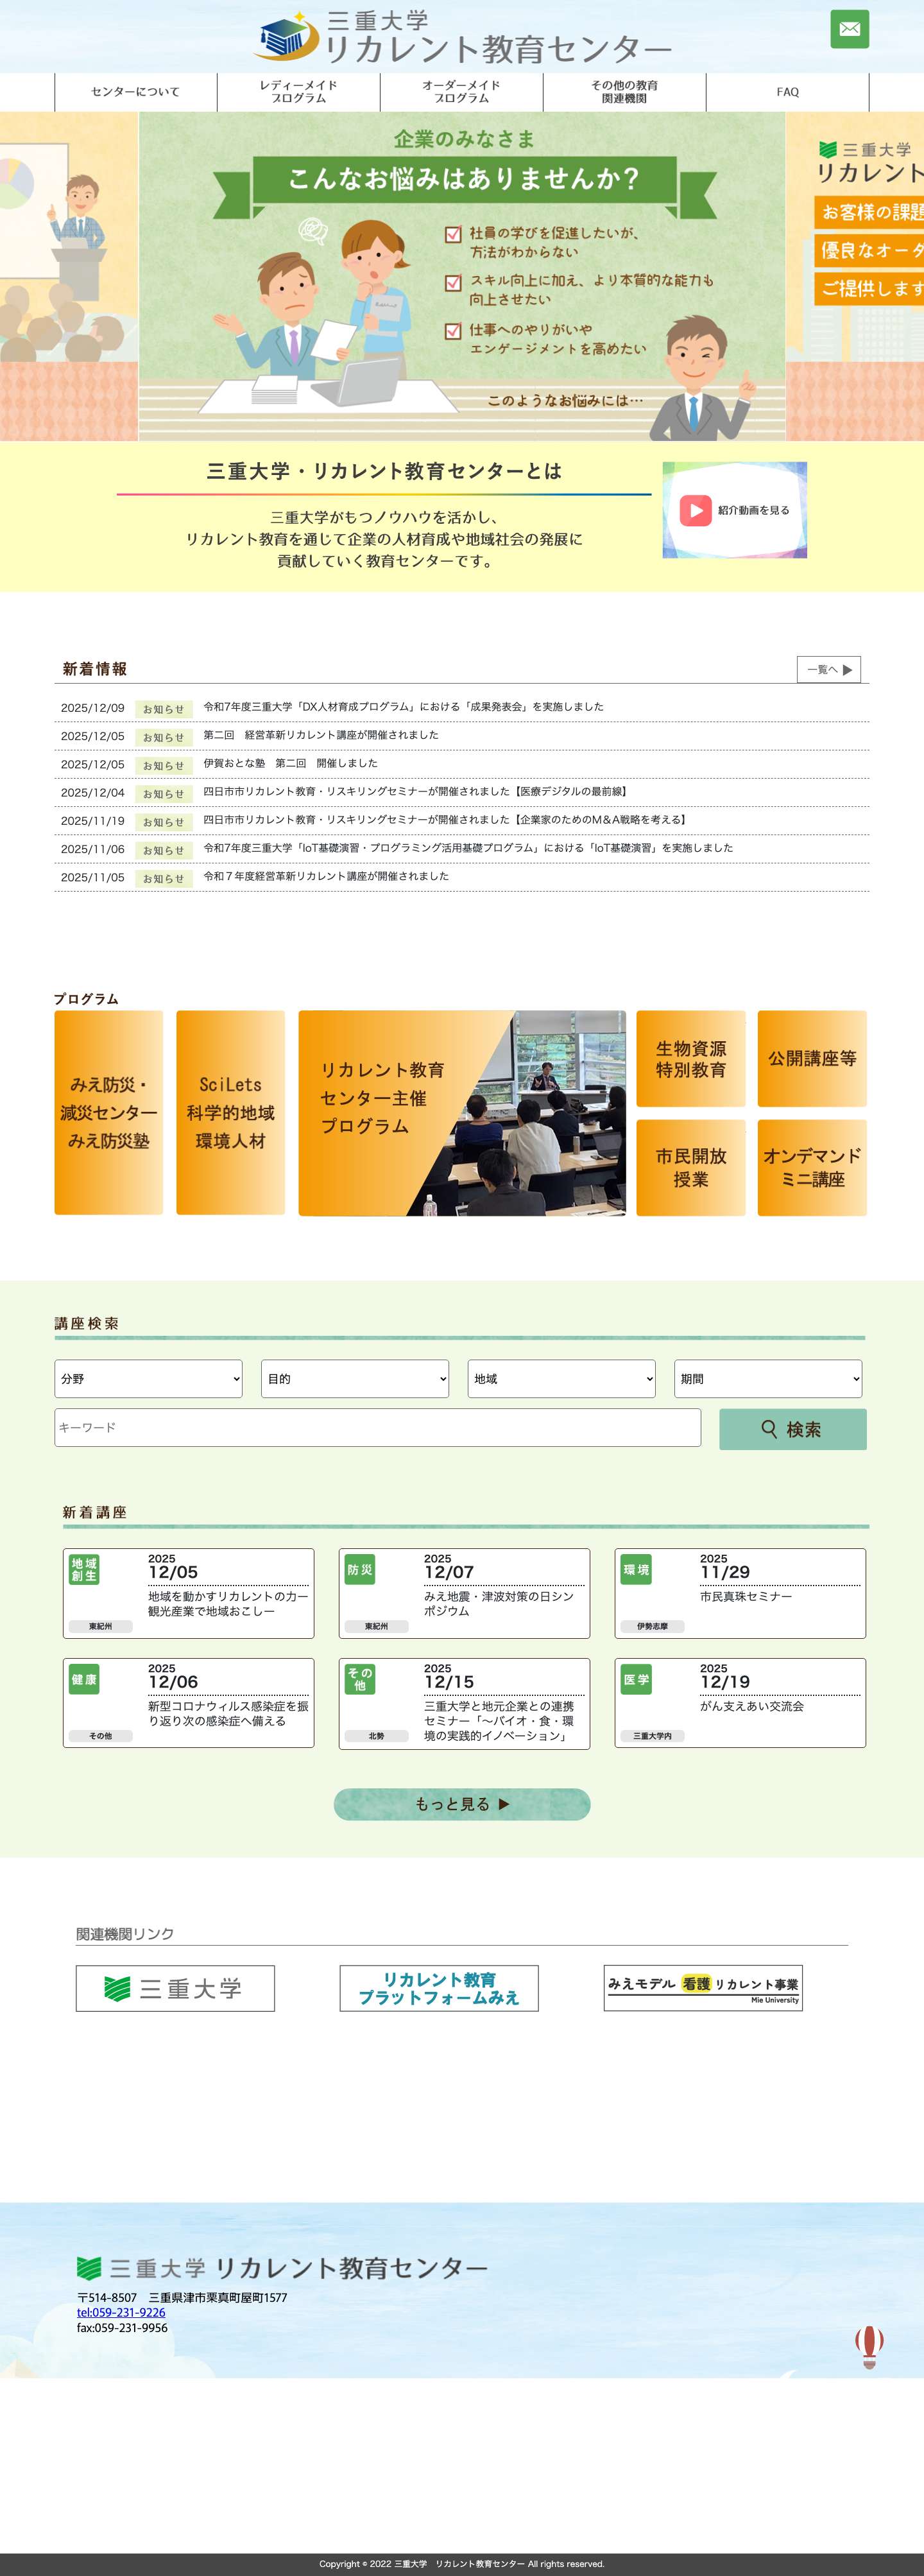The image size is (924, 2576).
Task: Open the 一覧へ news list button
Action: click(829, 669)
